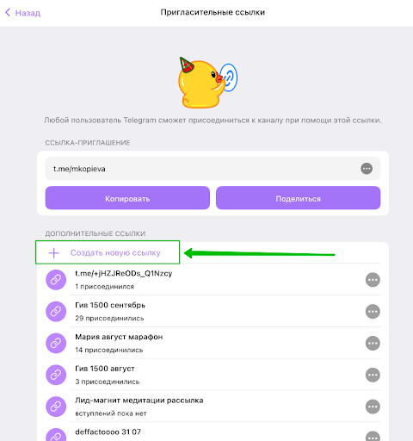Go back using the Назад chevron
Image resolution: width=413 pixels, height=441 pixels.
click(8, 13)
